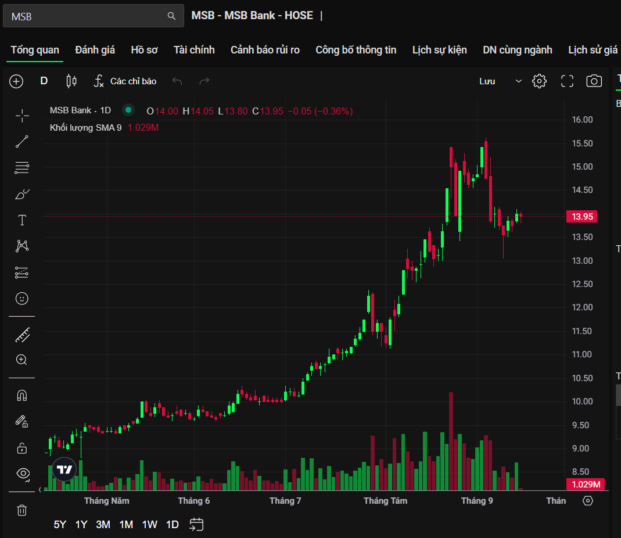Click the Khối lượng SMA 9 legend
Image resolution: width=621 pixels, height=538 pixels.
pos(85,128)
